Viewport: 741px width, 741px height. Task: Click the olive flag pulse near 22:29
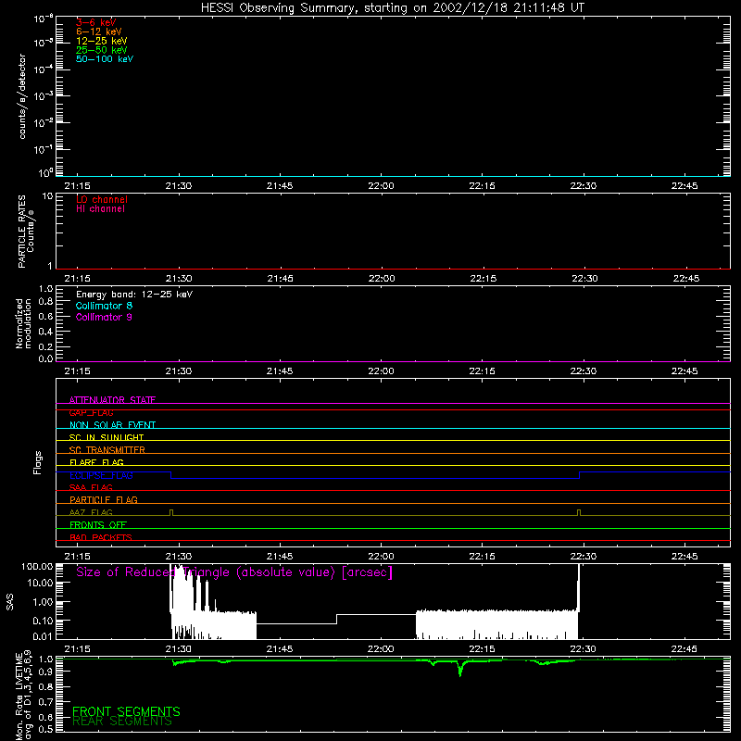pyautogui.click(x=578, y=512)
